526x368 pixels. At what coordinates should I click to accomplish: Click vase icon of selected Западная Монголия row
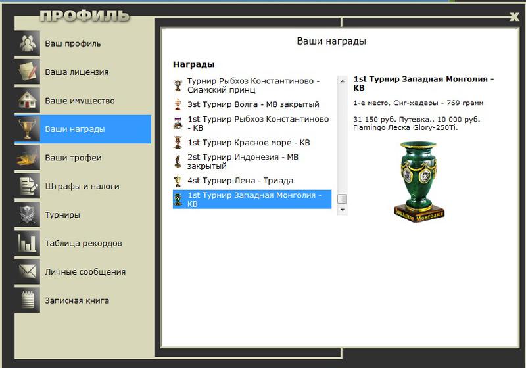[x=178, y=199]
